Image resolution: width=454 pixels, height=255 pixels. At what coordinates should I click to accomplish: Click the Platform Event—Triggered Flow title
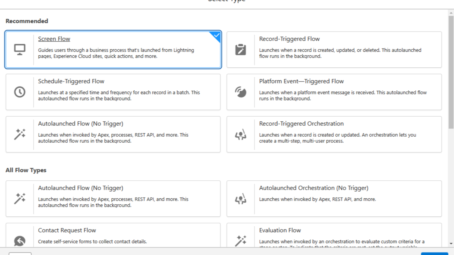(301, 81)
